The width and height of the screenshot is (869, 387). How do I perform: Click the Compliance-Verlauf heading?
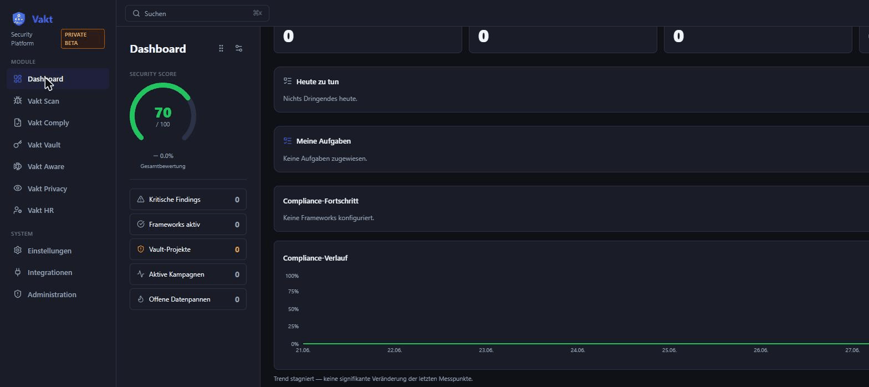click(315, 258)
